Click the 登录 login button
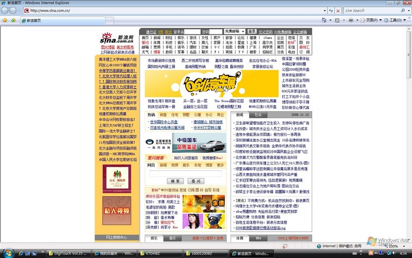Viewport: 412px width, 258px height. tap(252, 31)
